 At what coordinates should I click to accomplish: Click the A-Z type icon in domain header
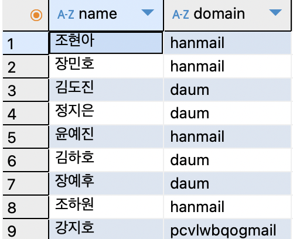click(180, 15)
